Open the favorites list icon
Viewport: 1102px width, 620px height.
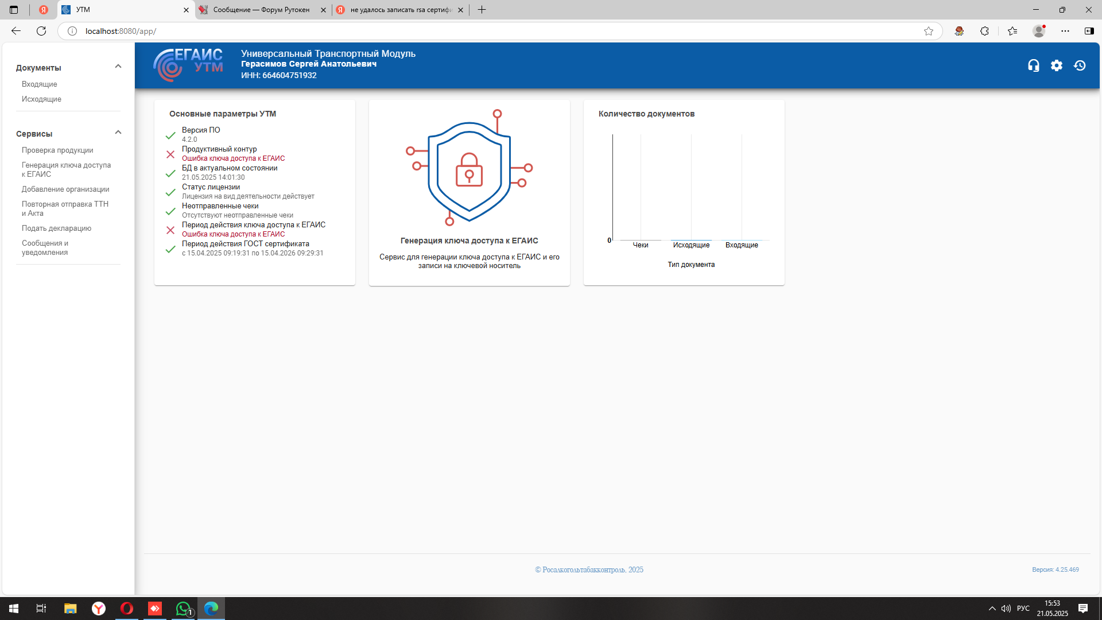pyautogui.click(x=1012, y=31)
